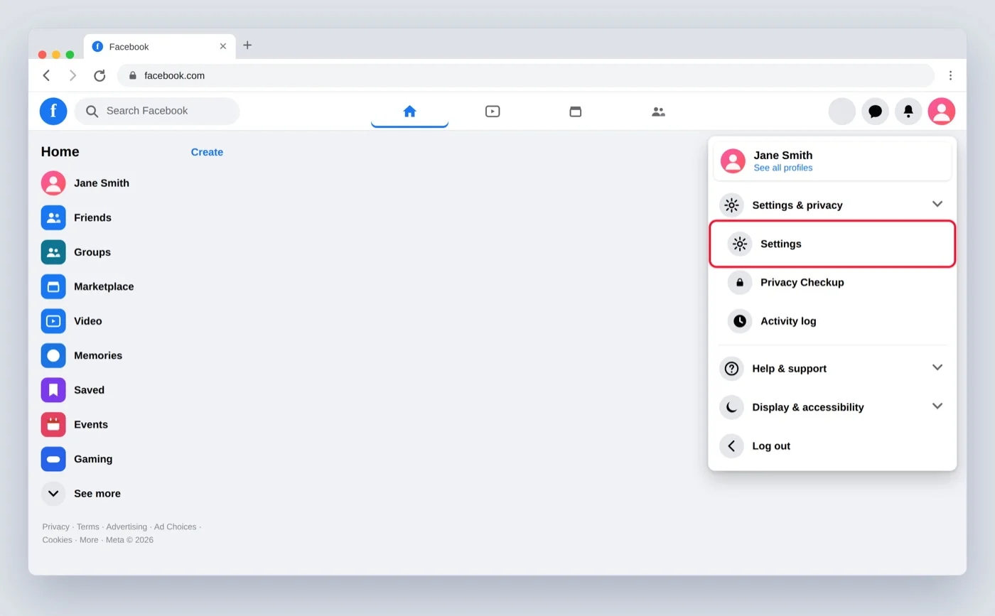Click the Display & accessibility moon icon
Image resolution: width=995 pixels, height=616 pixels.
(731, 407)
